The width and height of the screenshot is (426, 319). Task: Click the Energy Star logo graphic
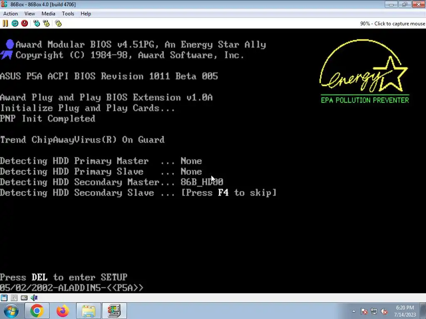(364, 71)
